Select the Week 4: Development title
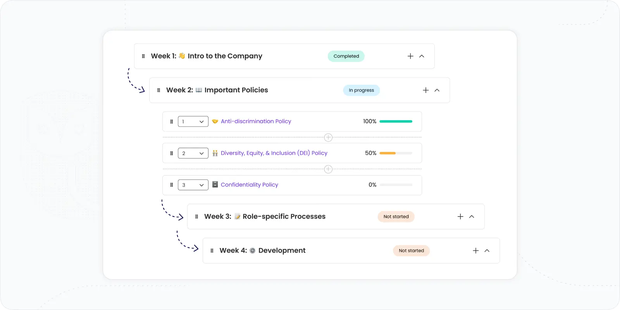This screenshot has height=310, width=620. 262,250
